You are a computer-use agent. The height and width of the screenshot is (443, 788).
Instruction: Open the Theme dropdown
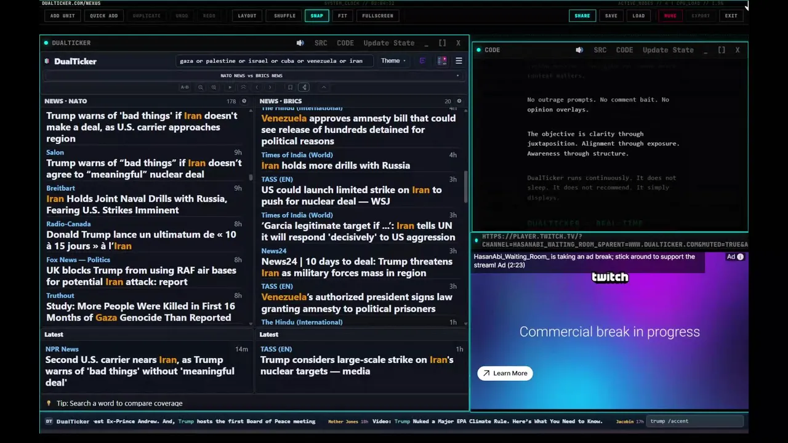(x=393, y=61)
